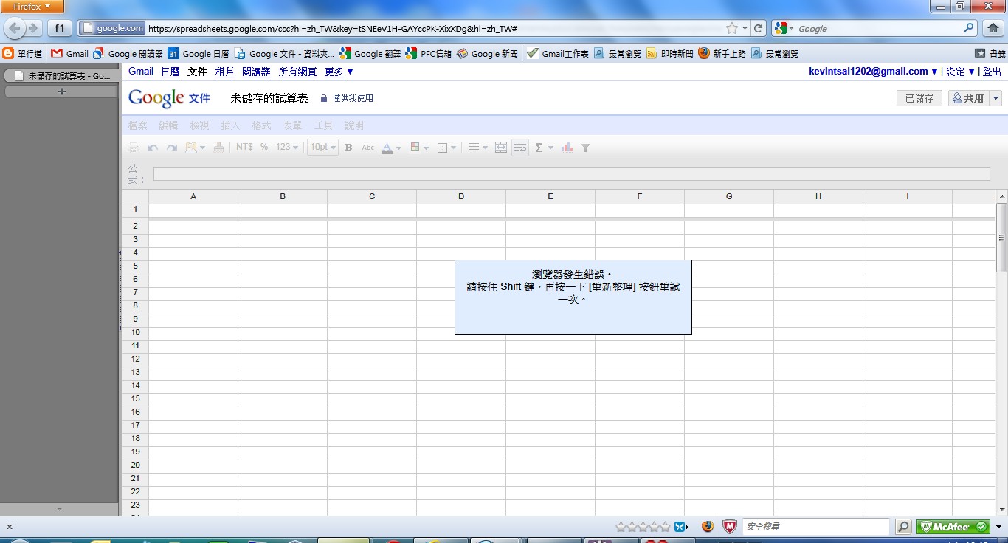1008x543 pixels.
Task: Click the 登出 sign out link
Action: point(992,72)
